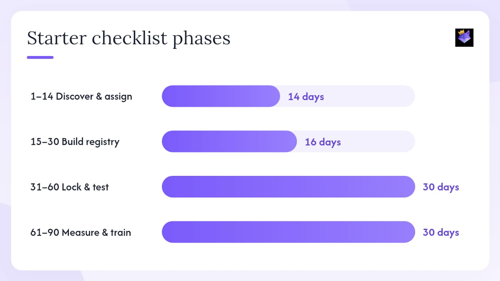Select the 1–14 Discover & assign label
Image resolution: width=500 pixels, height=281 pixels.
coord(81,96)
